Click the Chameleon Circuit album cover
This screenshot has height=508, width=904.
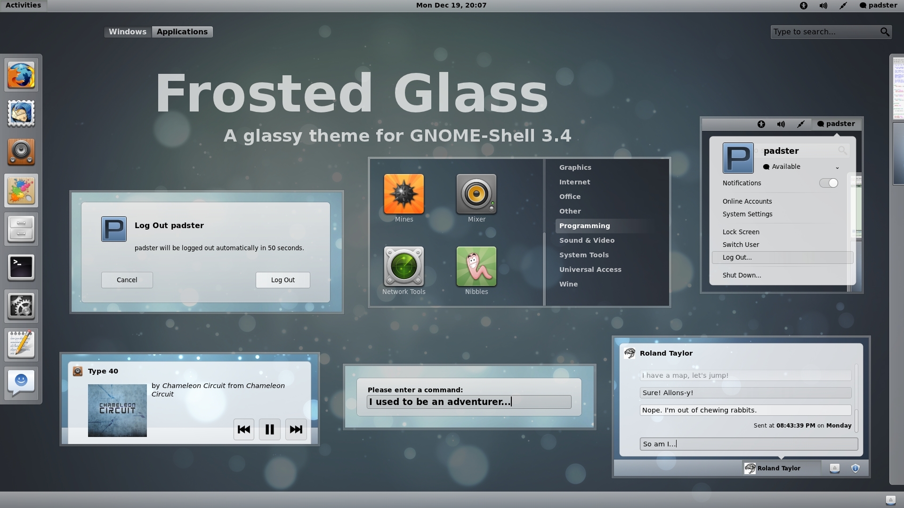[x=117, y=411]
